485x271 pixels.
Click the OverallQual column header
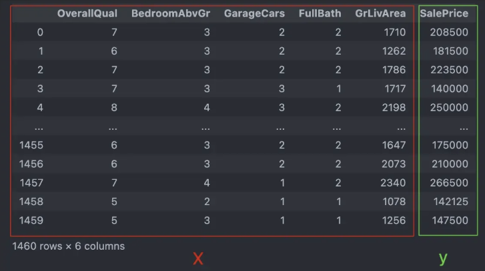click(x=87, y=13)
